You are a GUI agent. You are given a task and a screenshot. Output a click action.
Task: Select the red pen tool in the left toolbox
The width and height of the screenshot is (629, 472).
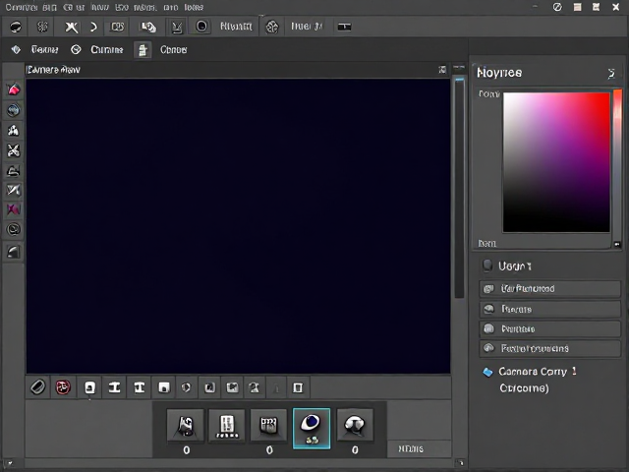[14, 89]
